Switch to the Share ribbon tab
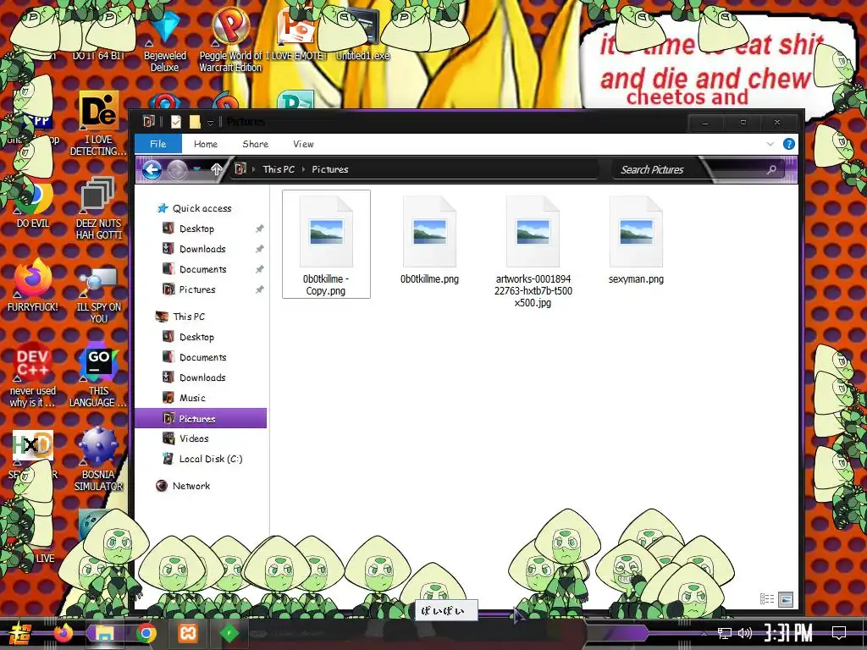The height and width of the screenshot is (650, 867). point(256,144)
